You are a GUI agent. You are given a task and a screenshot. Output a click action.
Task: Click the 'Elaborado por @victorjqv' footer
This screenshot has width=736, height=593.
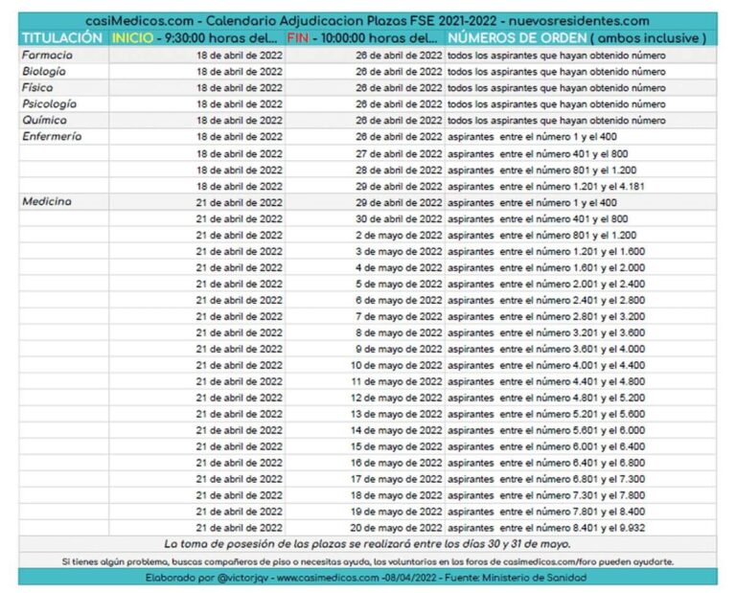click(x=366, y=578)
